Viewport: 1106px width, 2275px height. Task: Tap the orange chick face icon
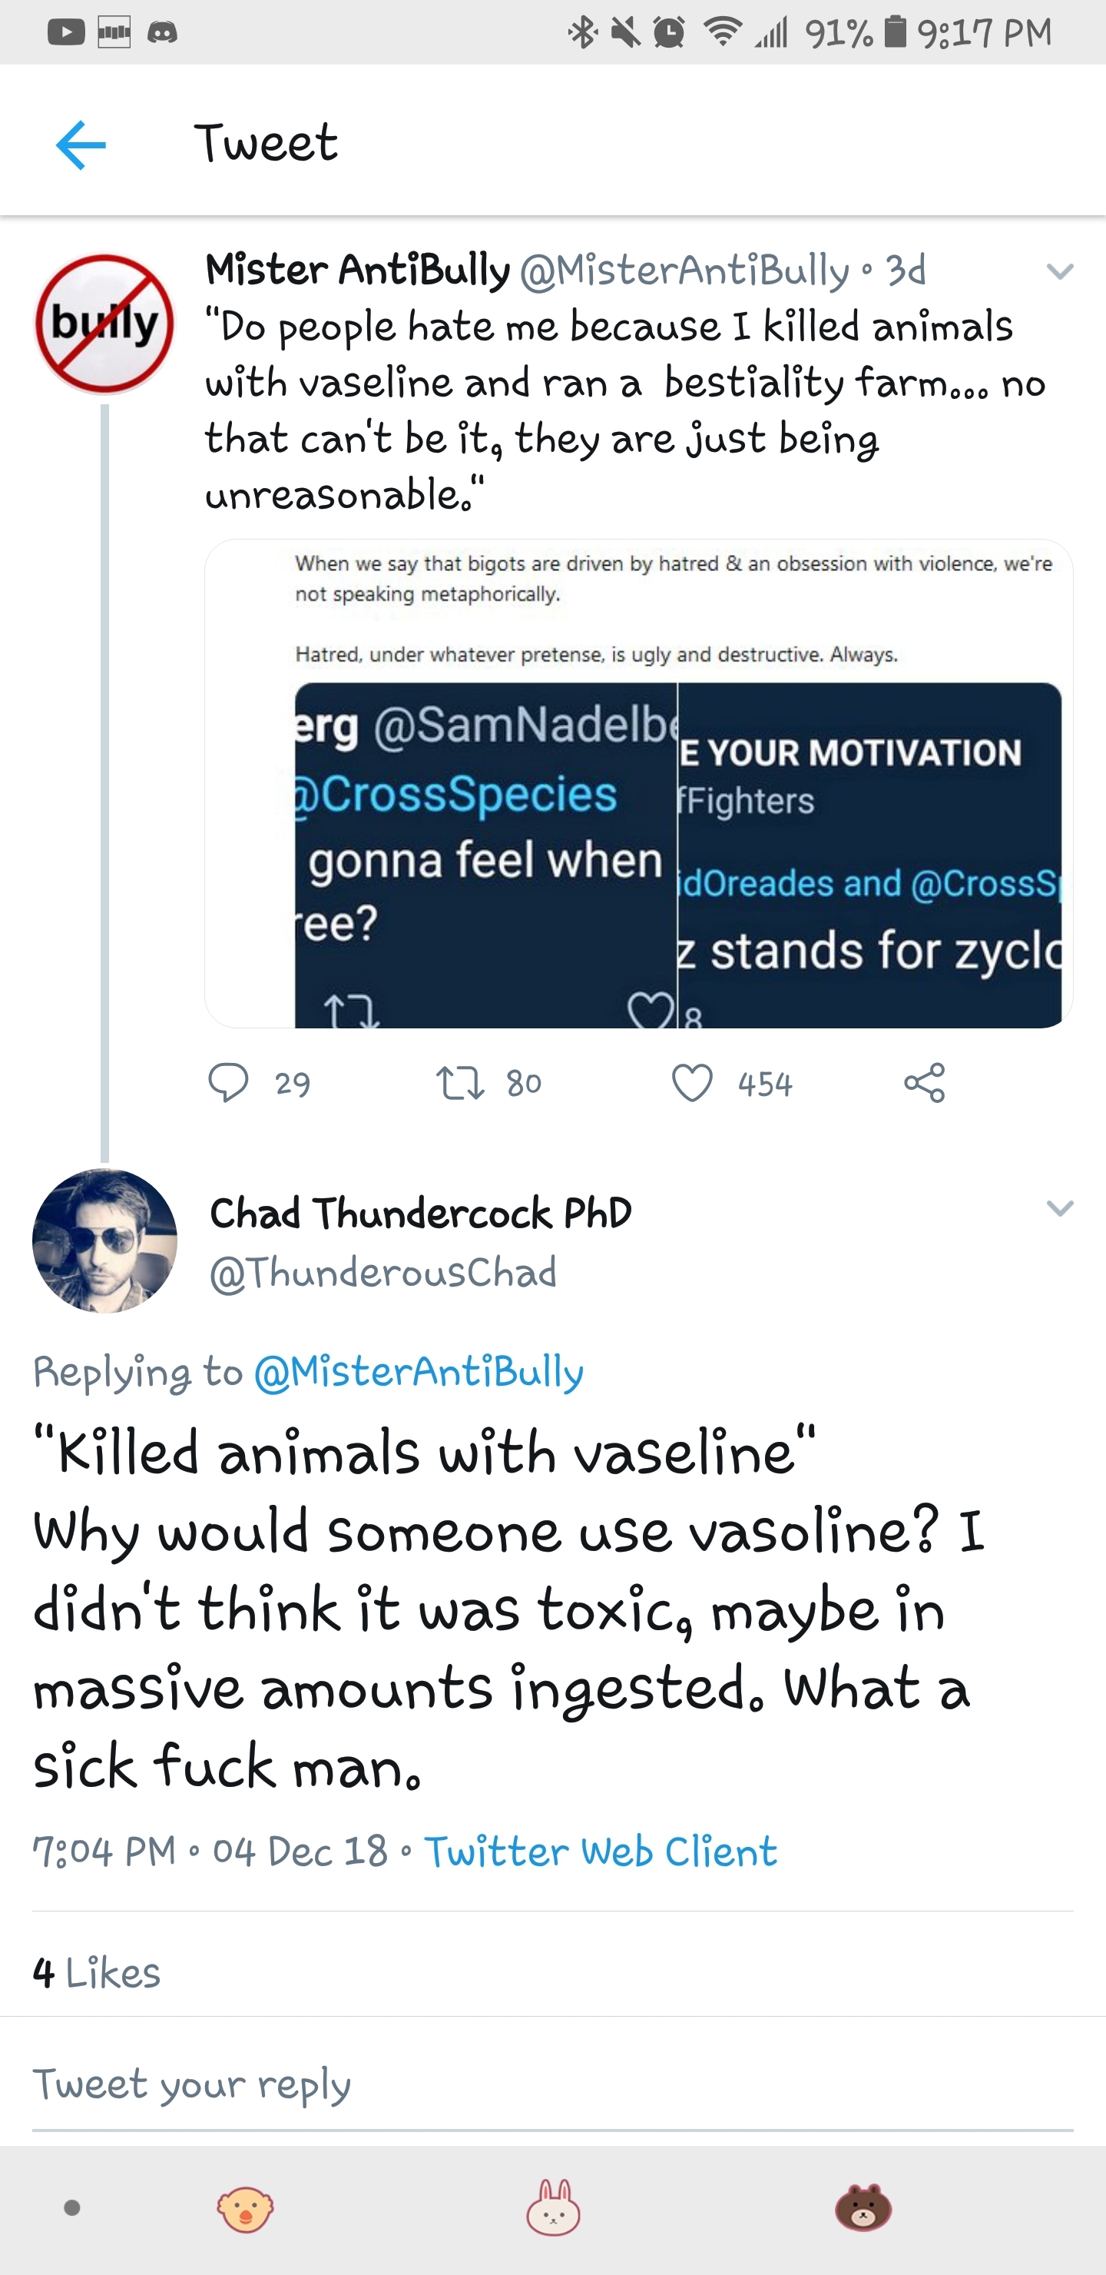(245, 2209)
